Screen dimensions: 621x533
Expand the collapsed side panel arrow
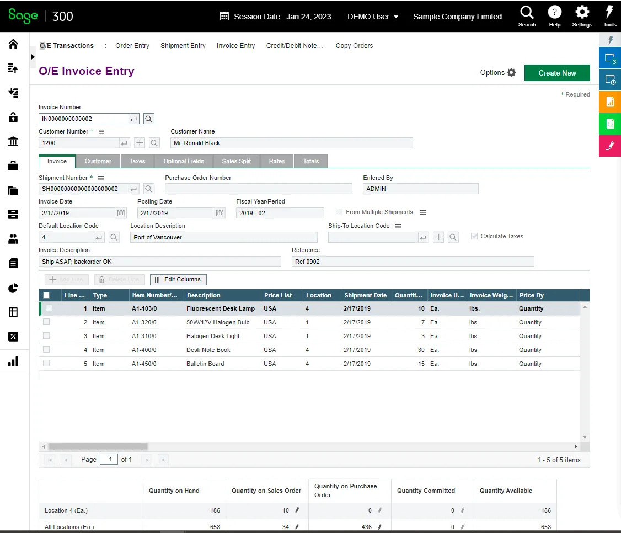[x=33, y=57]
